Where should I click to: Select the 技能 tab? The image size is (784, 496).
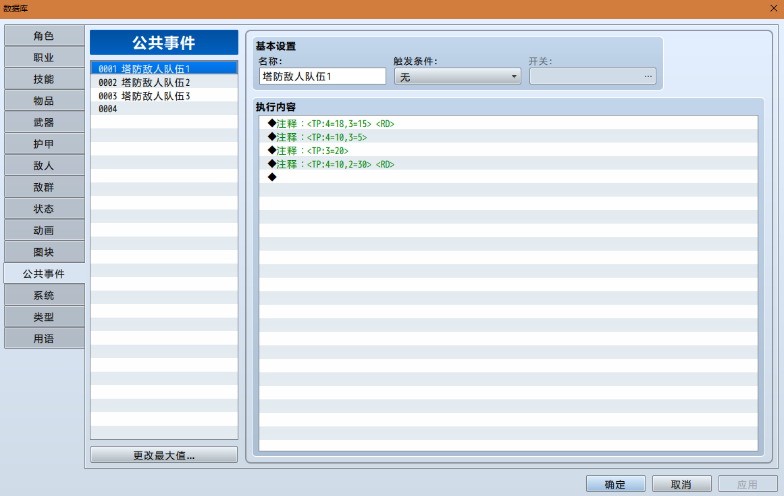pyautogui.click(x=44, y=79)
